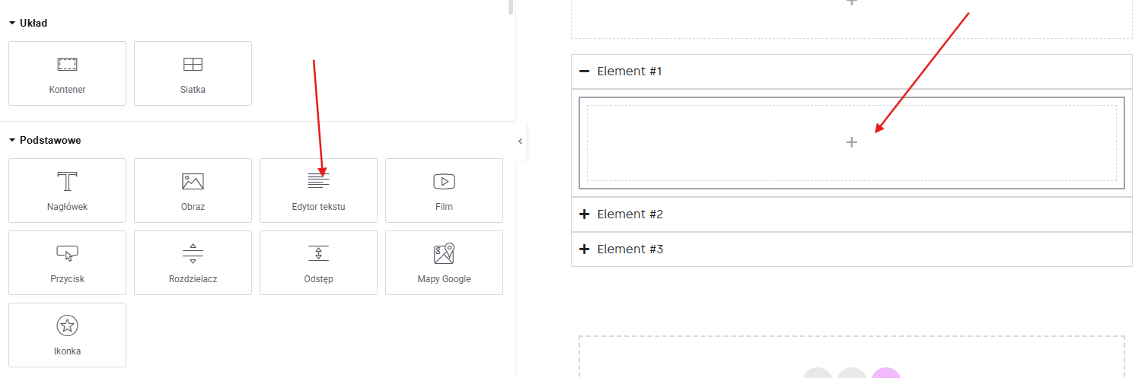This screenshot has height=378, width=1148.
Task: Choose the Film video widget
Action: tap(444, 190)
